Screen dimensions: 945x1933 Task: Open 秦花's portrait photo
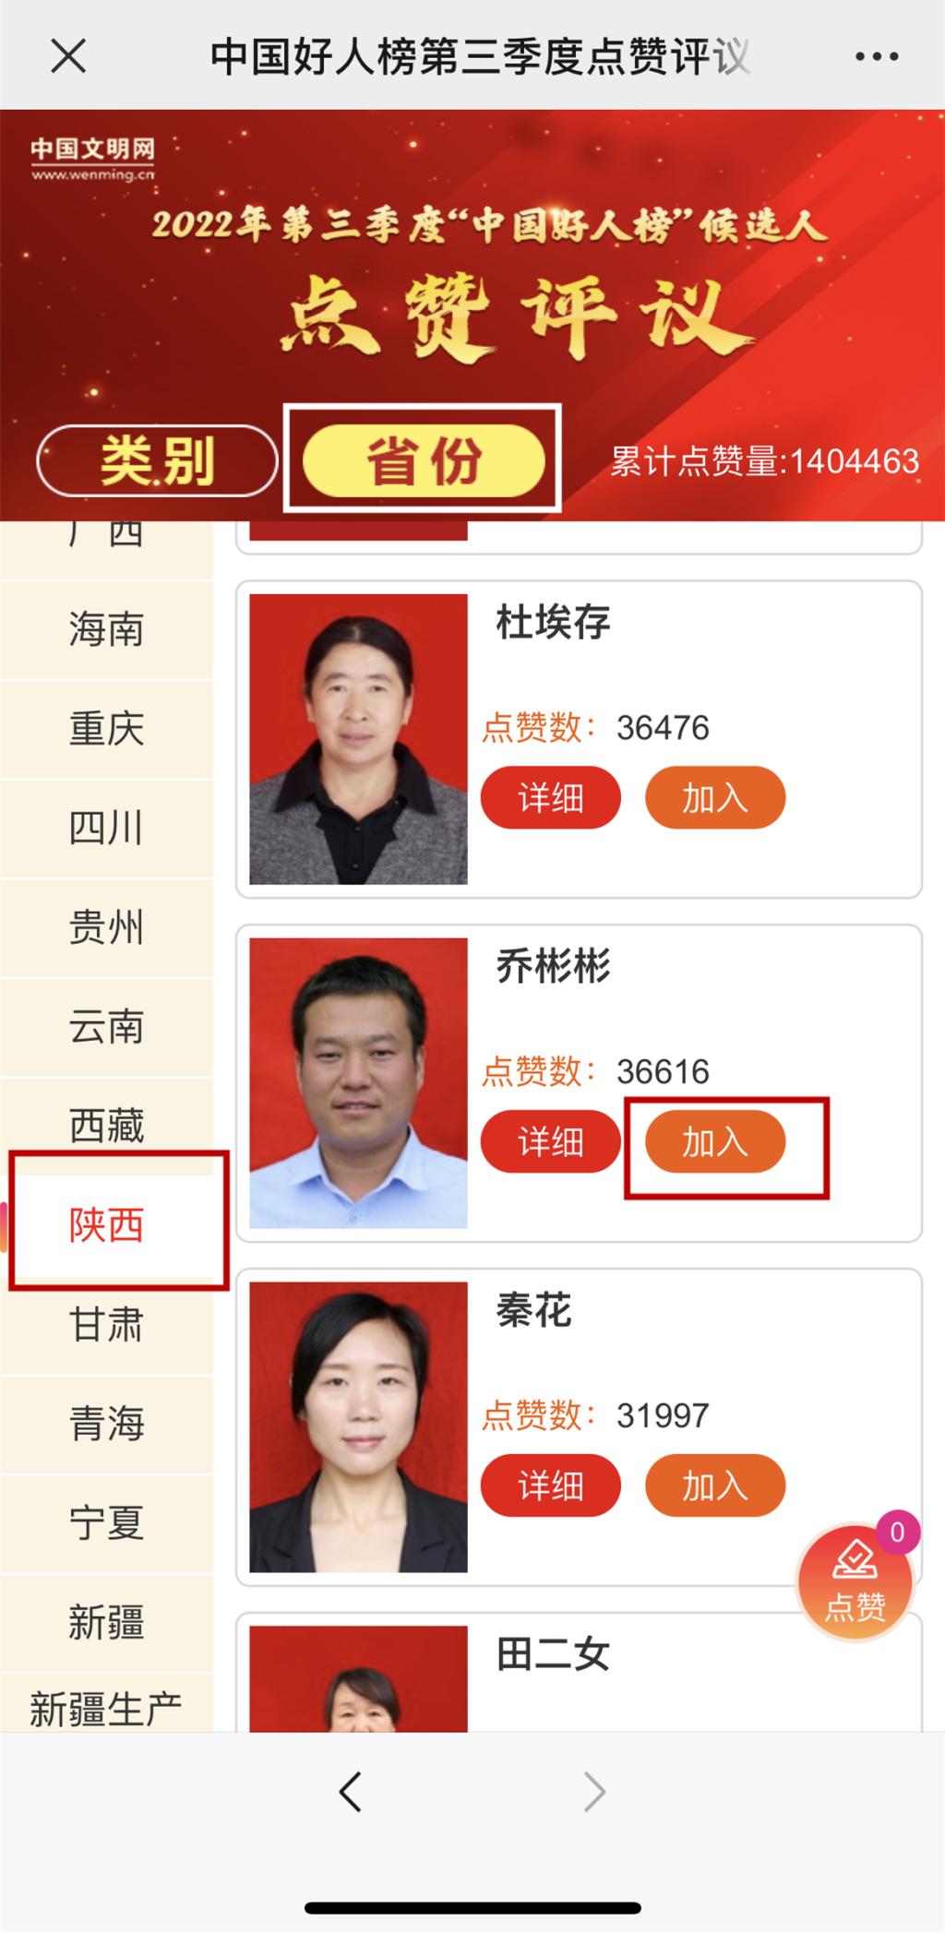358,1426
